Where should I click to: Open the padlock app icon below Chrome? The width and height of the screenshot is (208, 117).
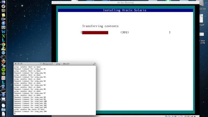tap(4, 48)
